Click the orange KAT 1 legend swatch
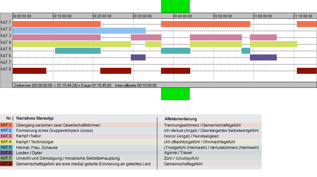This screenshot has height=177, width=317. click(6, 125)
